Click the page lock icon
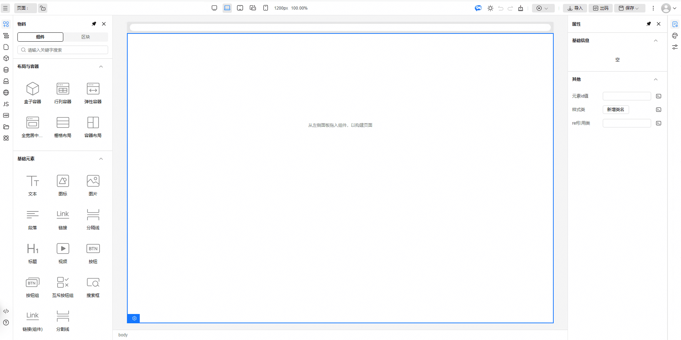 pos(43,8)
